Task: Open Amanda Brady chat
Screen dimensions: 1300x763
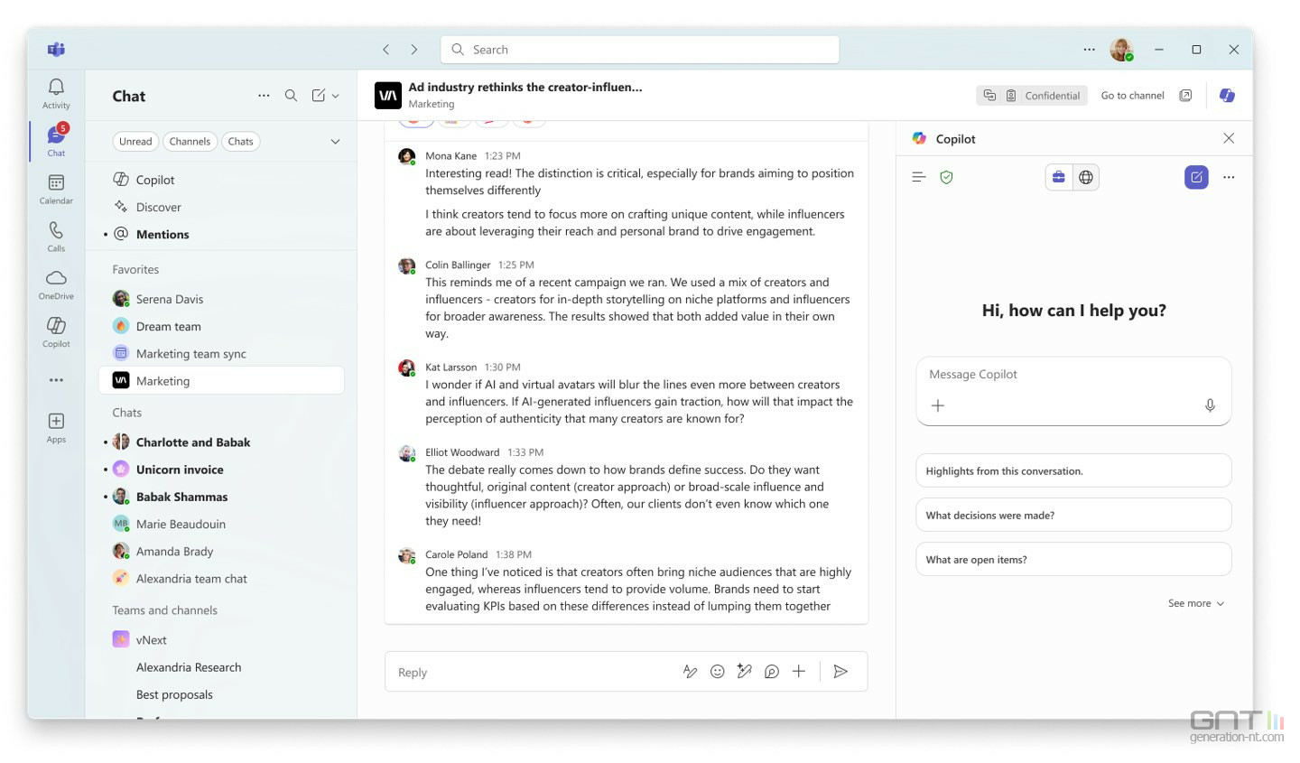Action: point(221,551)
